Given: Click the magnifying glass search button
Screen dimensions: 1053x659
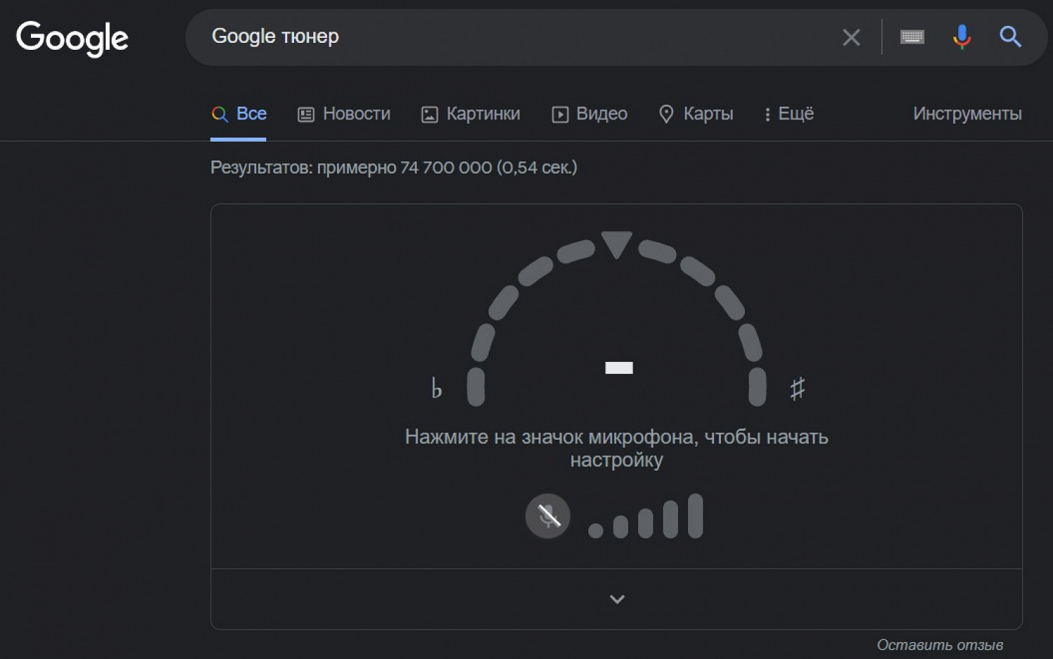Looking at the screenshot, I should tap(1010, 37).
